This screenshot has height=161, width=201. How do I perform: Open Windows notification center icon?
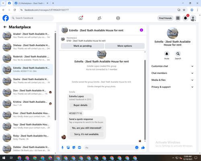point(196,158)
